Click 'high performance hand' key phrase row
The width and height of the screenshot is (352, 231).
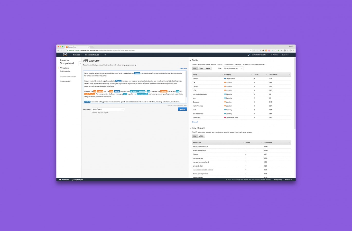pyautogui.click(x=241, y=162)
